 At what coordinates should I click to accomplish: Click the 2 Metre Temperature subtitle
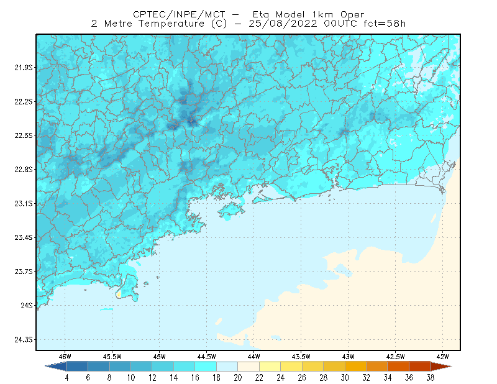[x=147, y=24]
